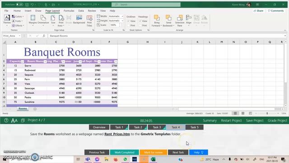This screenshot has height=163, width=289.
Task: Click the Search box in title bar
Action: click(x=146, y=5)
